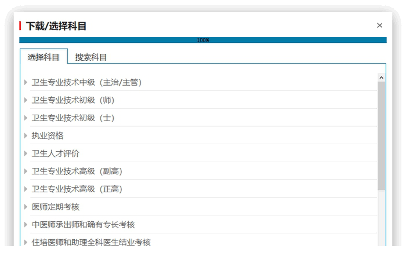The width and height of the screenshot is (406, 256).
Task: Expand the 医师定期考核 tree arrow
Action: pos(26,207)
